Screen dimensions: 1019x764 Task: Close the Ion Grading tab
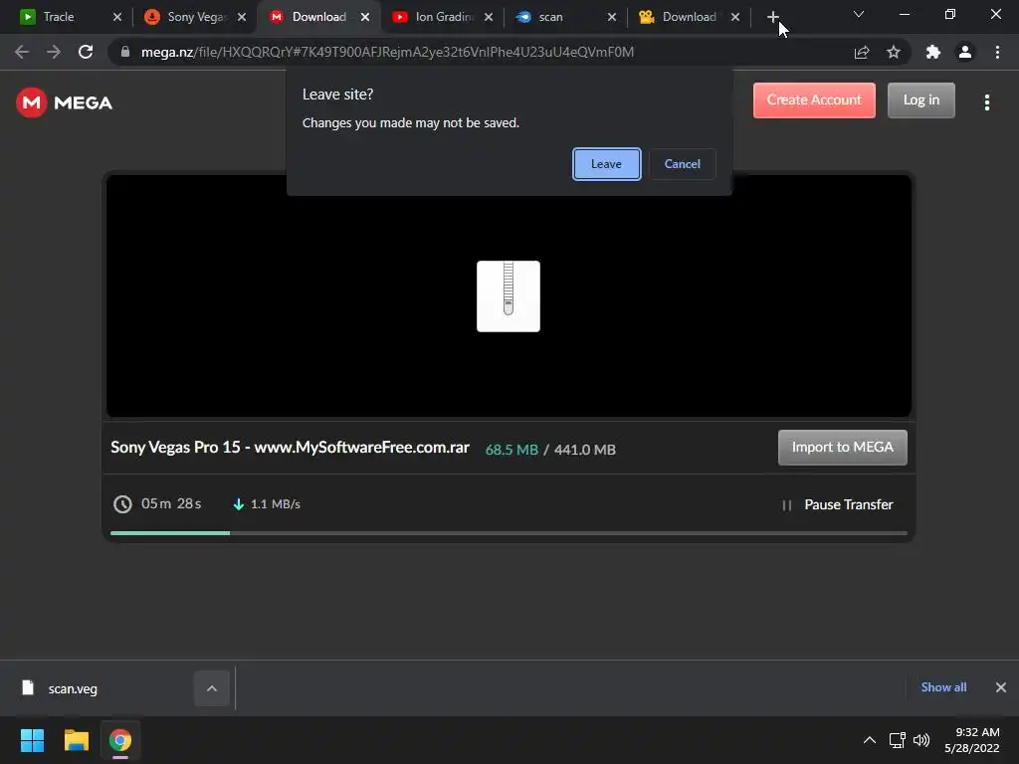489,17
